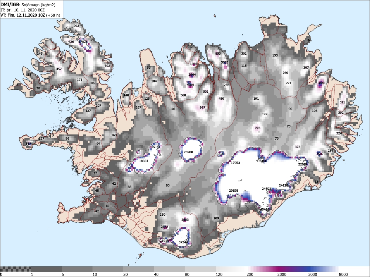Viewport: 370px width, 277px height.
Task: Click the map value 2972
Action: tap(164, 227)
